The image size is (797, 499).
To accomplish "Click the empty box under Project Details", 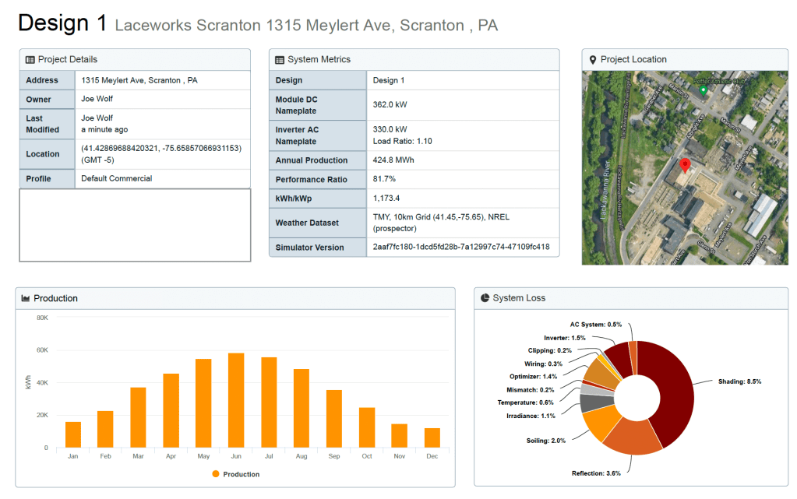I will pyautogui.click(x=135, y=225).
